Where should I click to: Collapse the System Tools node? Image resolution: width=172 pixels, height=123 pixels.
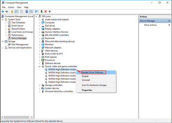pos(3,19)
